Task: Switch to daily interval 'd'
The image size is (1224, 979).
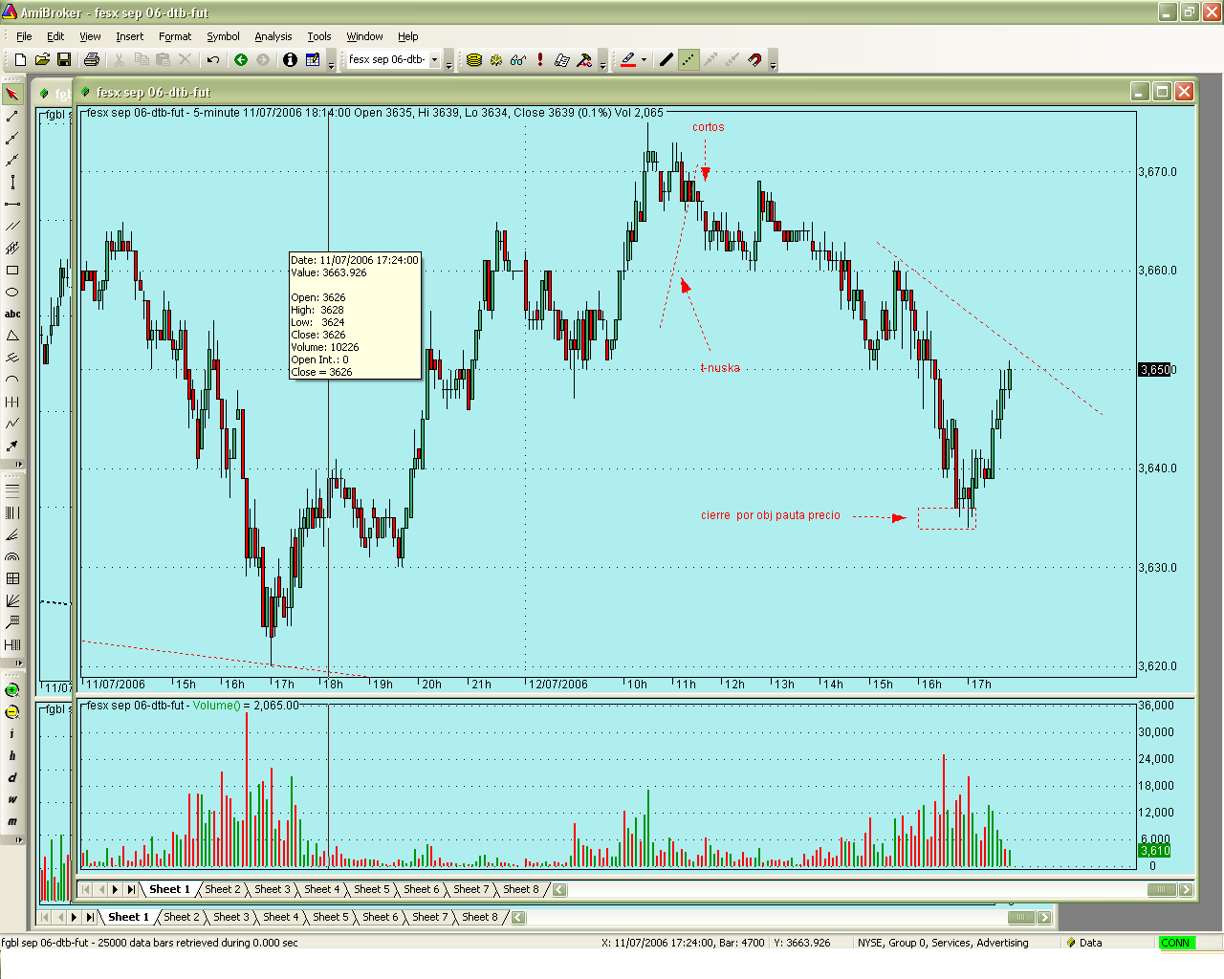Action: click(x=12, y=777)
